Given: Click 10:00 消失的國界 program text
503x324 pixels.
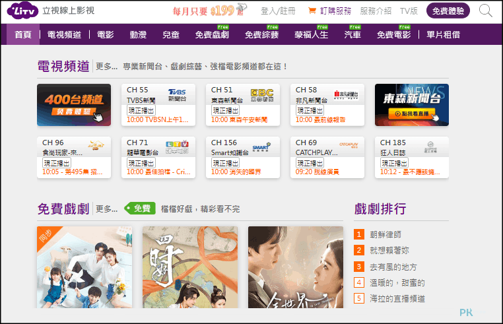Looking at the screenshot, I should tap(236, 172).
